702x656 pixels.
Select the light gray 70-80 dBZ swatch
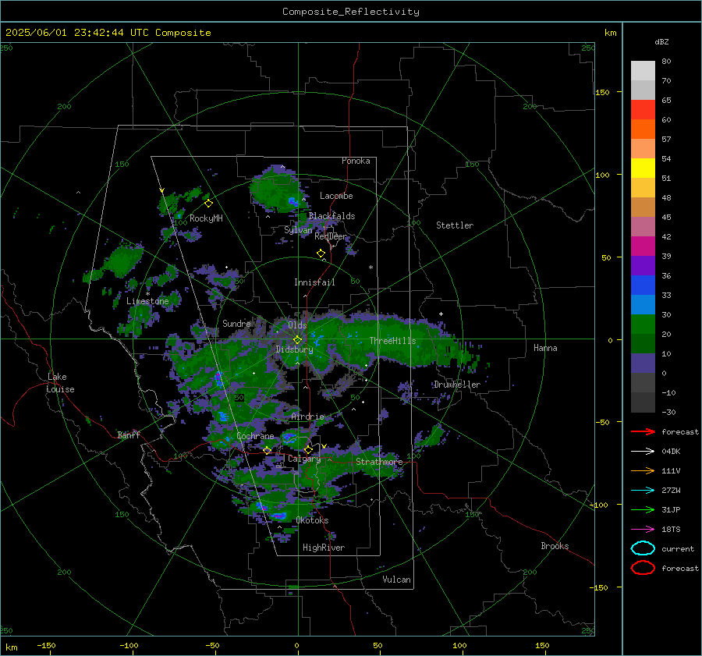click(x=643, y=71)
